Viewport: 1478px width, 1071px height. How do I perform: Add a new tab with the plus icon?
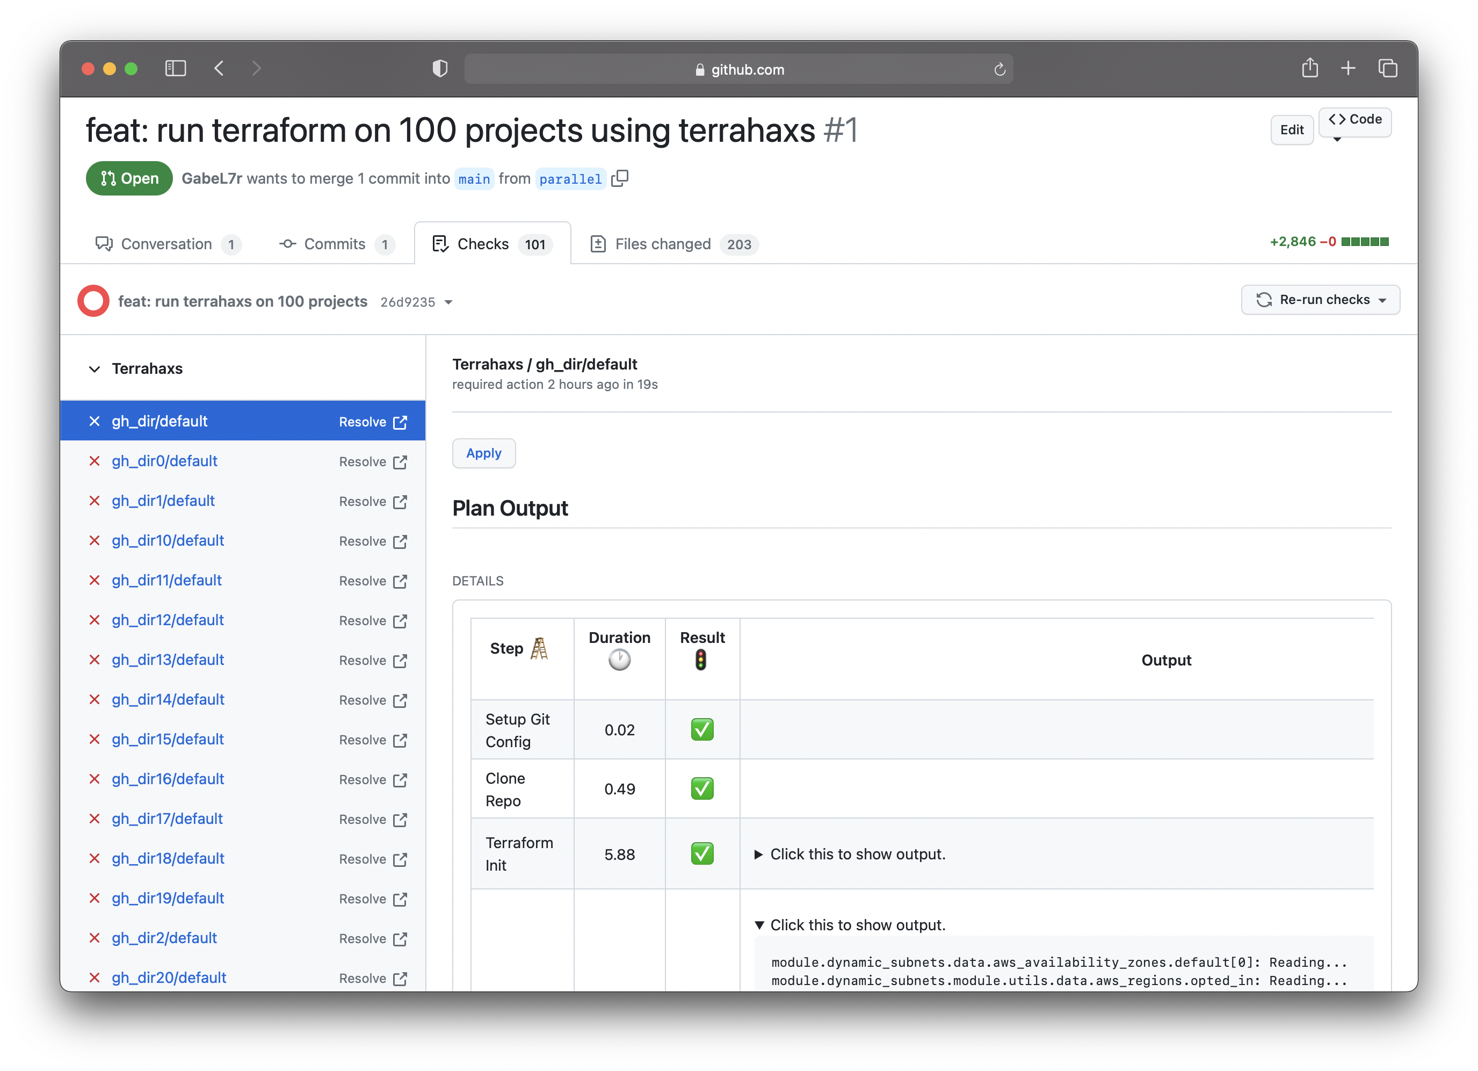pos(1347,68)
